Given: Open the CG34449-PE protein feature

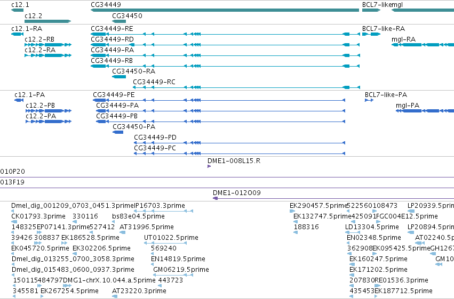Looking at the screenshot, I should 219,100.
